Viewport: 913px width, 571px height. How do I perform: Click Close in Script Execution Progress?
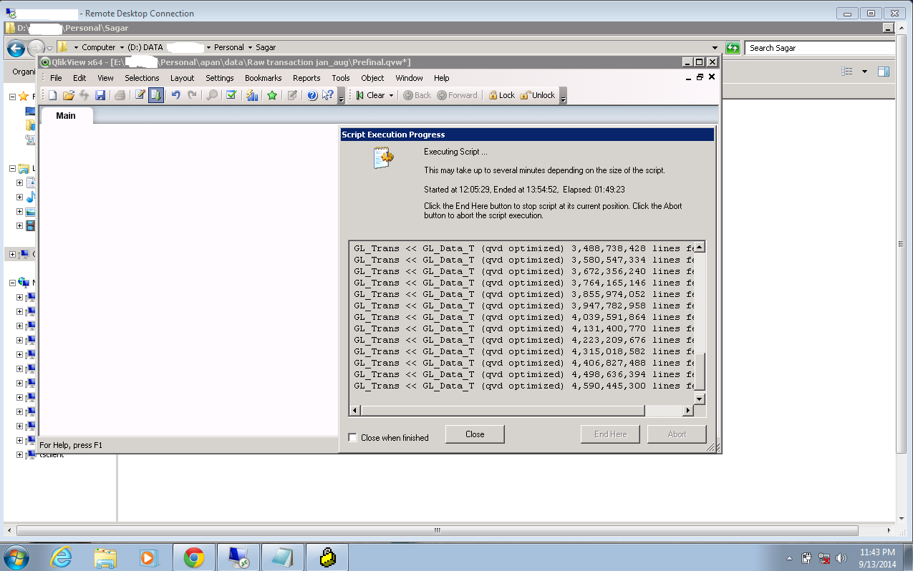tap(475, 434)
